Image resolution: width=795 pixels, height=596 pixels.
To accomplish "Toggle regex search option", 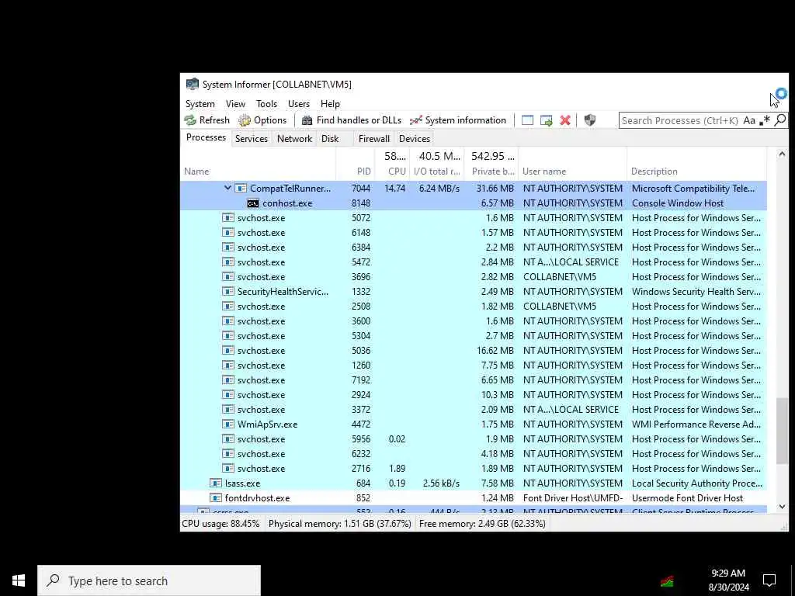I will pyautogui.click(x=765, y=120).
